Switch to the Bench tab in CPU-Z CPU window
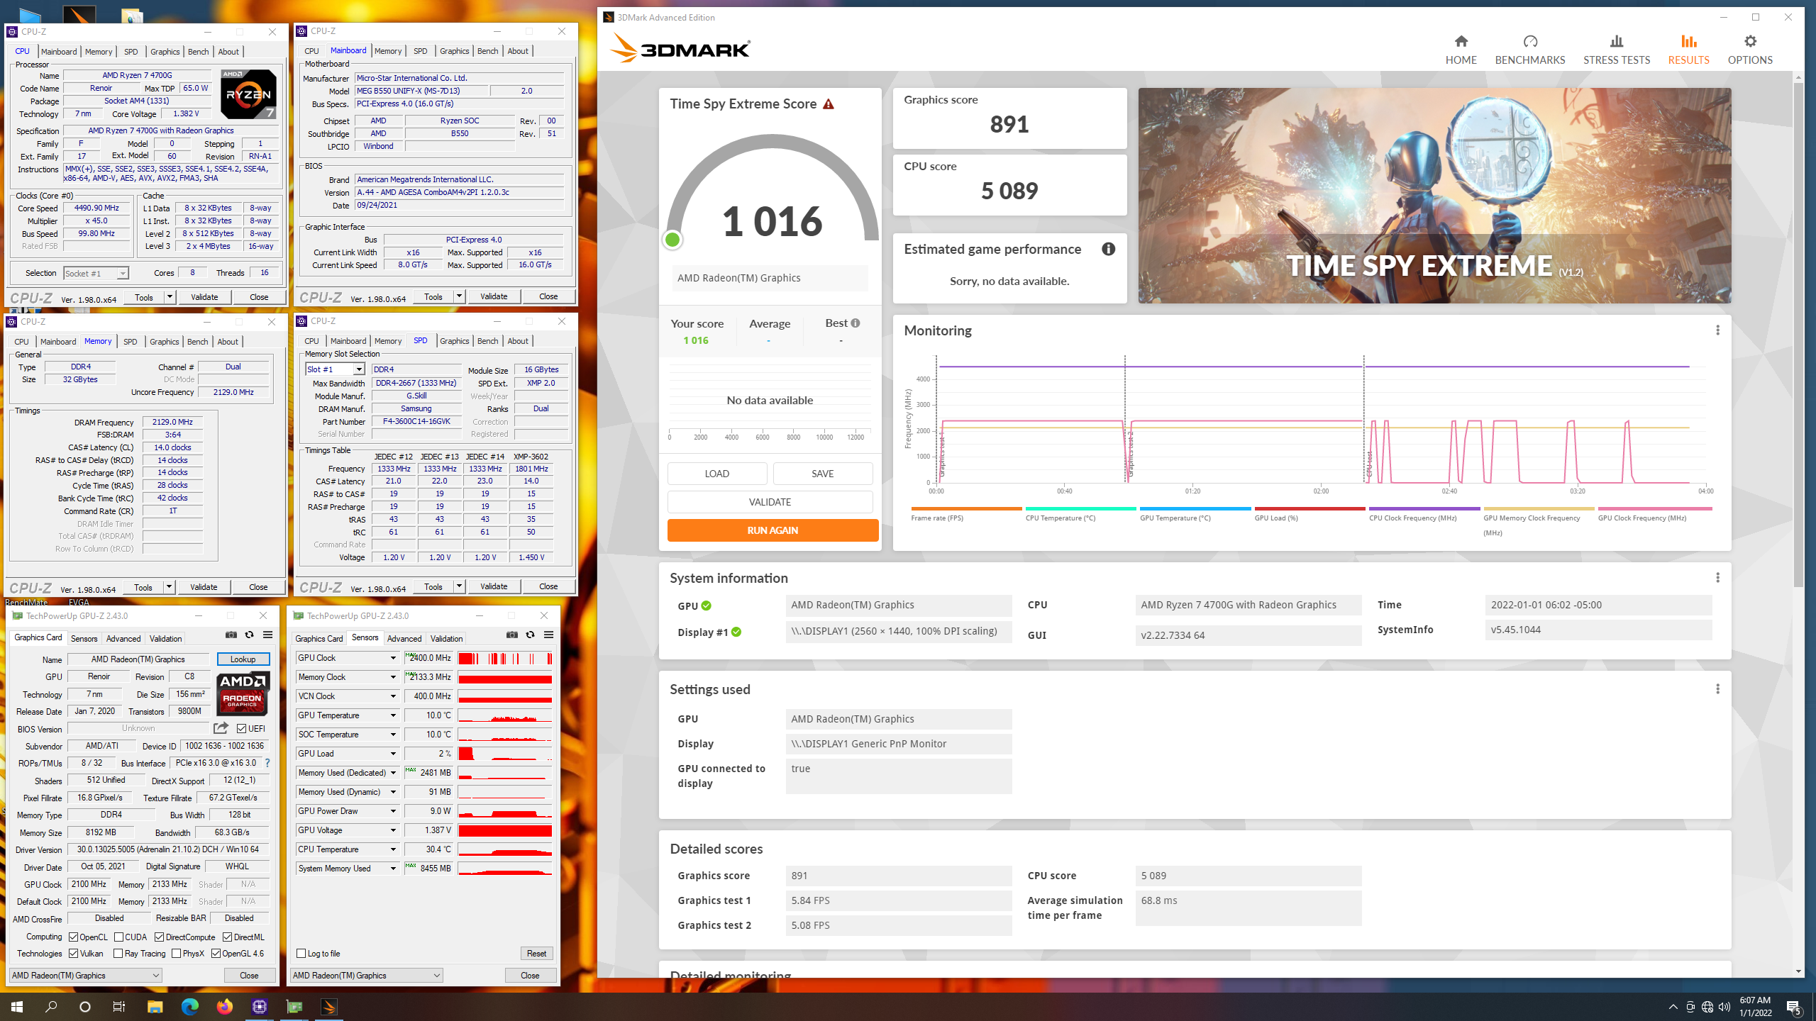1816x1021 pixels. (x=198, y=52)
